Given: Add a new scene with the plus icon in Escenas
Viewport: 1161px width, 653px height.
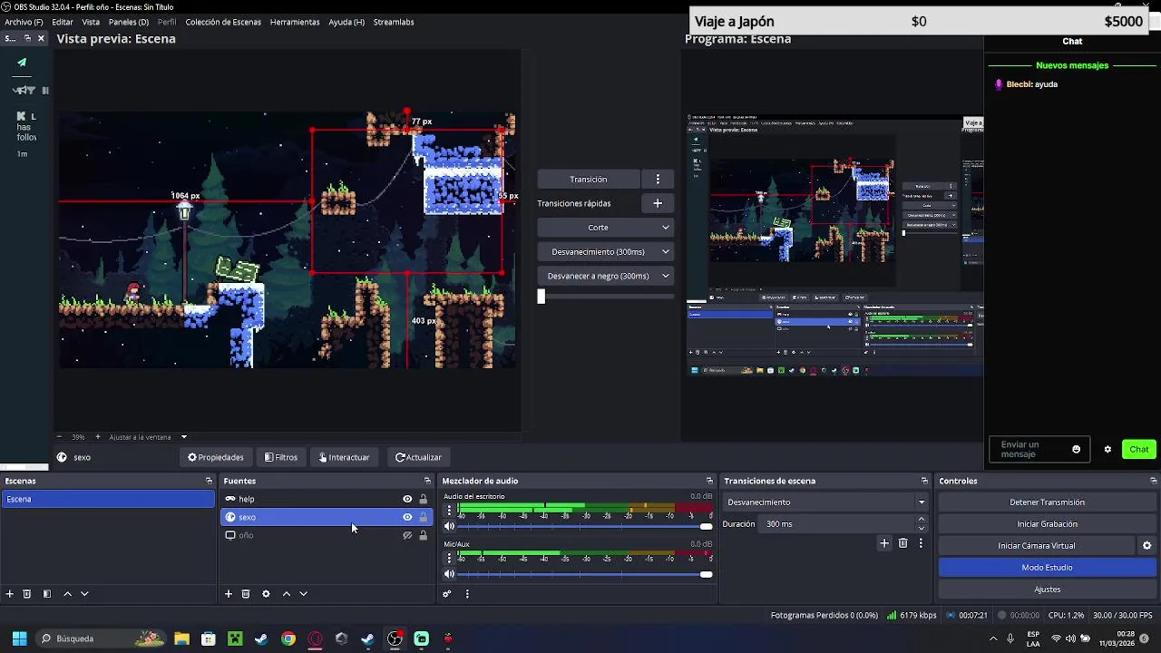Looking at the screenshot, I should point(10,594).
